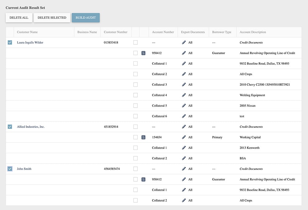This screenshot has width=308, height=210.
Task: Click pencil icon for Working Capital account
Action: point(184,137)
